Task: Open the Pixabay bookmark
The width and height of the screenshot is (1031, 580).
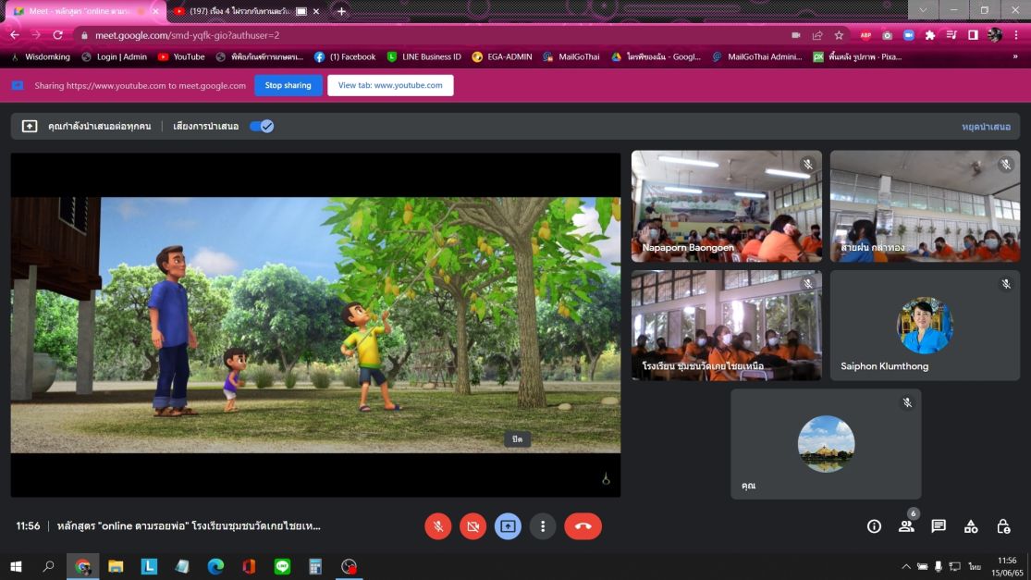Action: pos(857,57)
